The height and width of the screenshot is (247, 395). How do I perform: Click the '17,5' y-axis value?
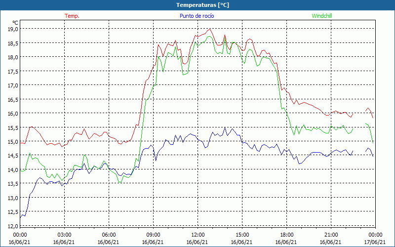(x=13, y=71)
